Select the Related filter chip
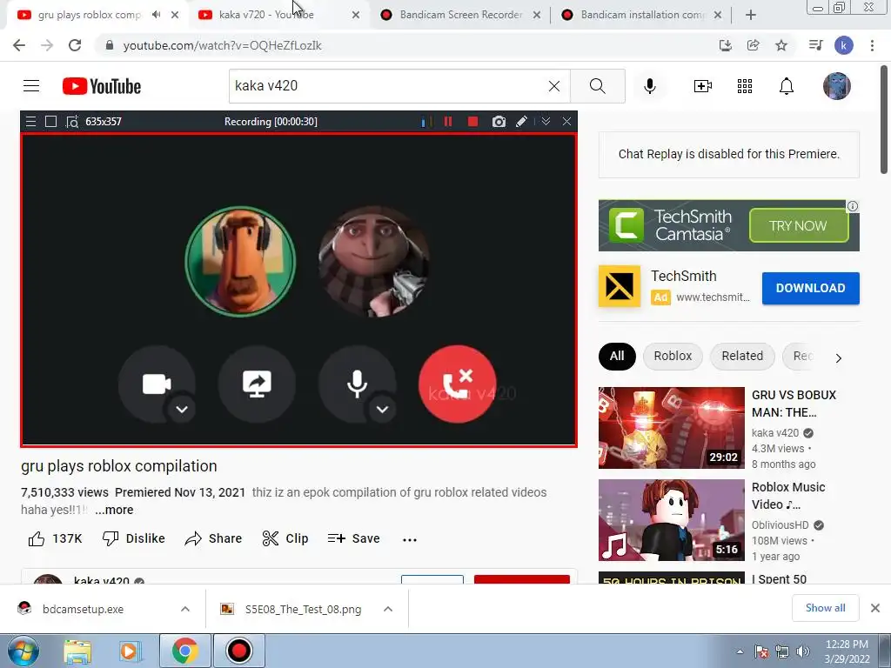Viewport: 891px width, 668px height. coord(742,356)
